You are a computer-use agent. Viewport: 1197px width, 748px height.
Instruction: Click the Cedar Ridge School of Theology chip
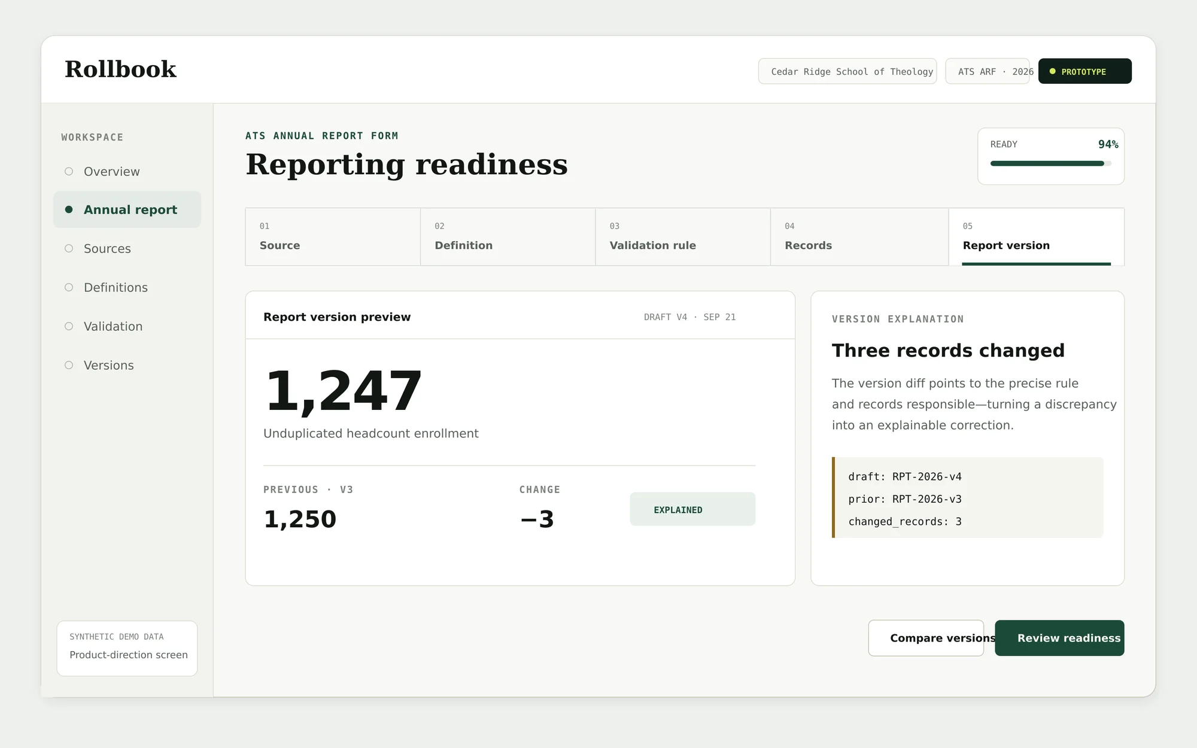pyautogui.click(x=847, y=71)
